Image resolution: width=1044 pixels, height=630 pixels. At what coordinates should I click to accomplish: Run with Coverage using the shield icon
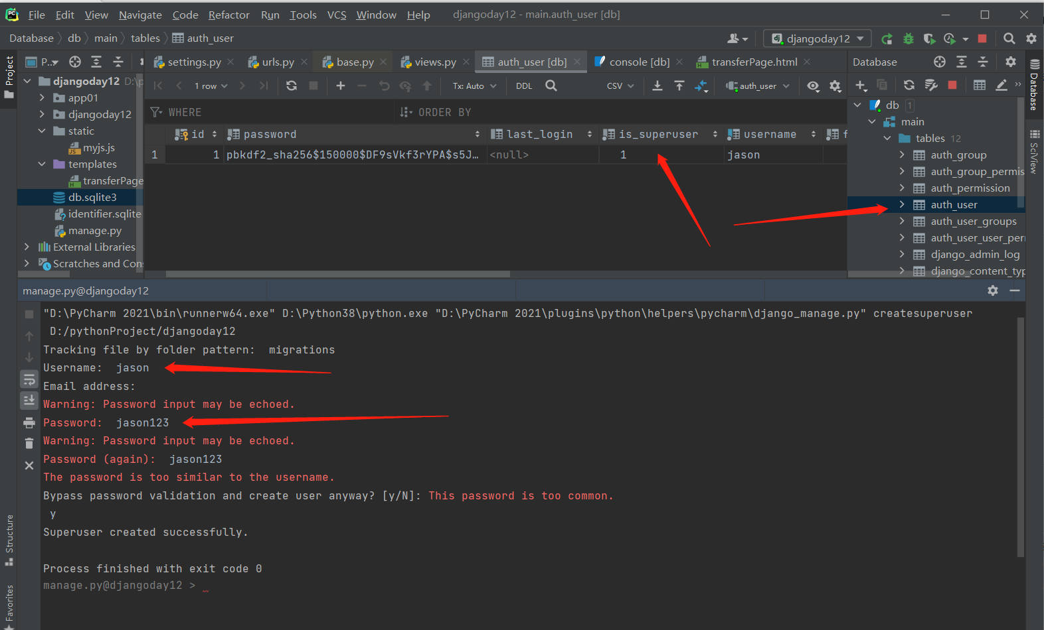pyautogui.click(x=929, y=39)
